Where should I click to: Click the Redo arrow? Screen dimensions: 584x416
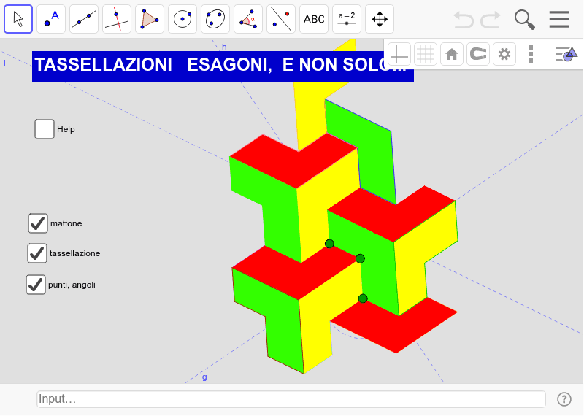[x=490, y=20]
